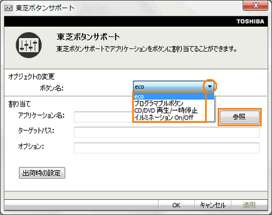Viewport: 272px width, 215px height.
Task: Click the 割り当て section label
Action: (20, 104)
